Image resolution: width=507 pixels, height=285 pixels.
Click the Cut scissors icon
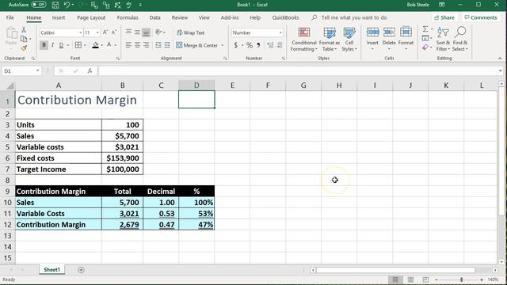[x=24, y=30]
